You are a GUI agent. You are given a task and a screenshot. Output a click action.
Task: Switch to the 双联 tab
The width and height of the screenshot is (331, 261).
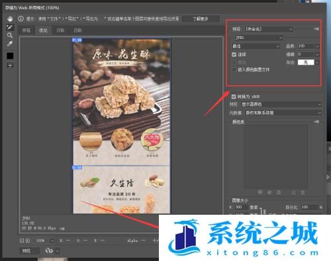(x=60, y=30)
